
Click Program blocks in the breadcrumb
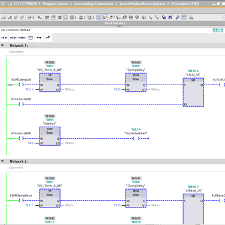pyautogui.click(x=55, y=4)
